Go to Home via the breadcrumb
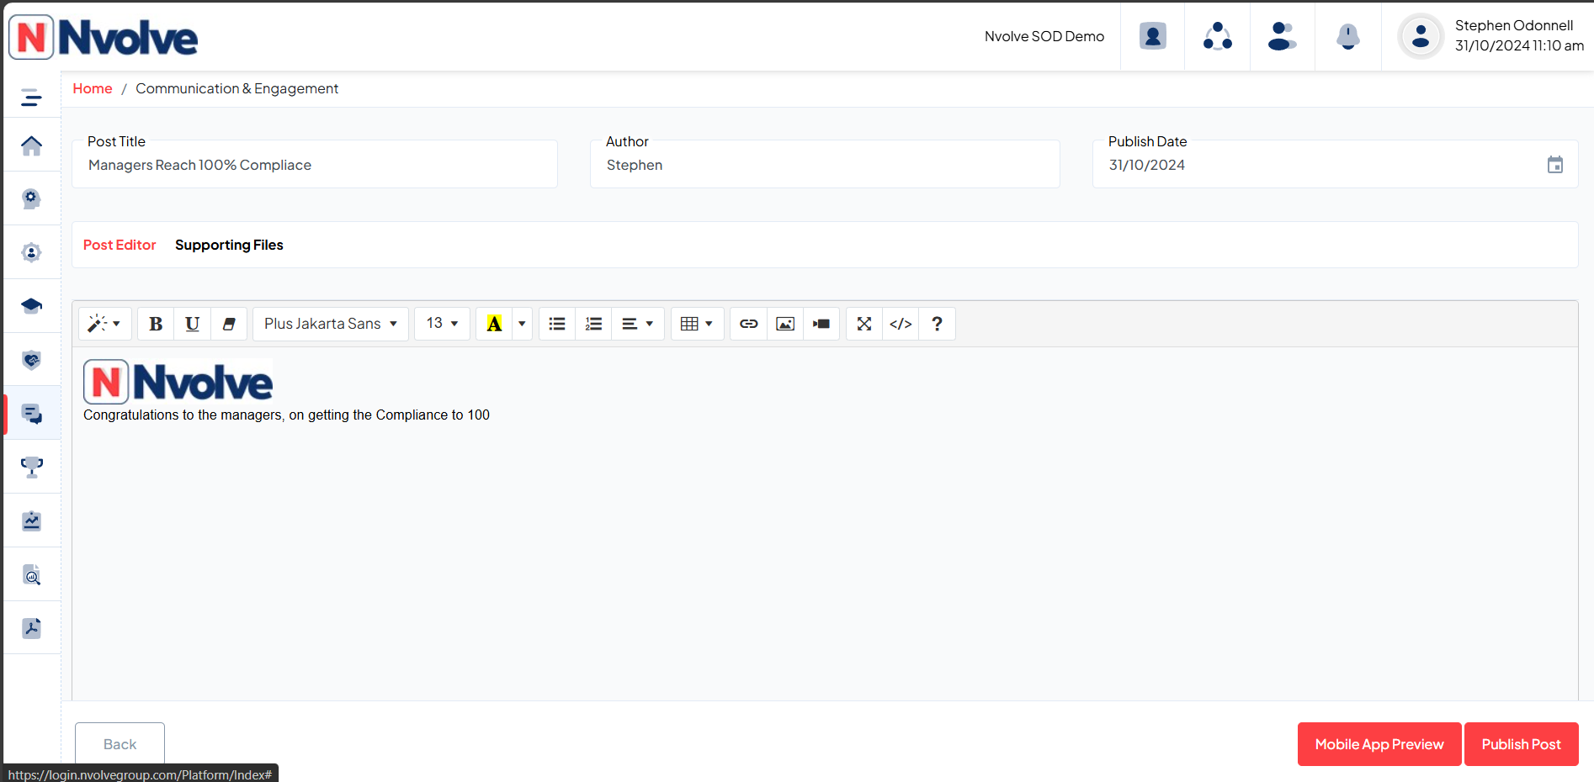This screenshot has width=1594, height=782. [x=93, y=88]
